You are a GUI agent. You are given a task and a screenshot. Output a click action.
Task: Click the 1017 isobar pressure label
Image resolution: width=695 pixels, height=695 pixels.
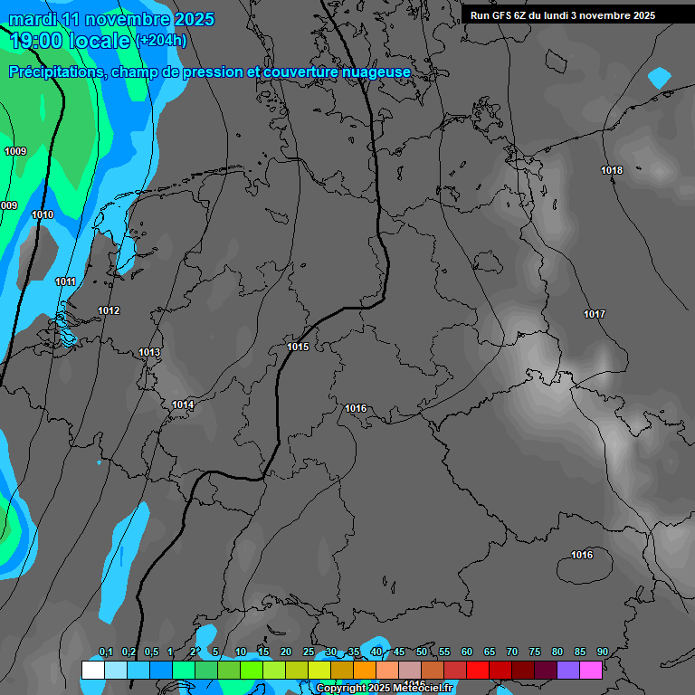click(595, 314)
